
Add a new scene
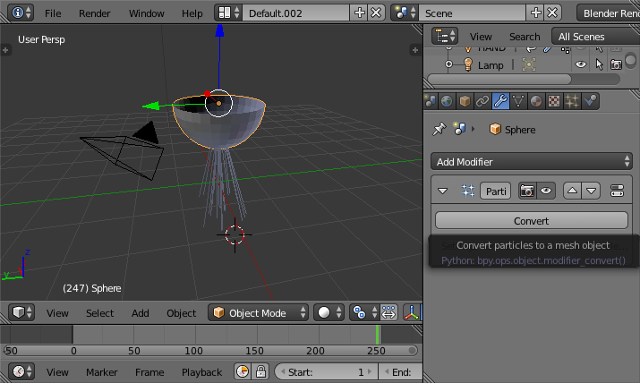pos(535,13)
